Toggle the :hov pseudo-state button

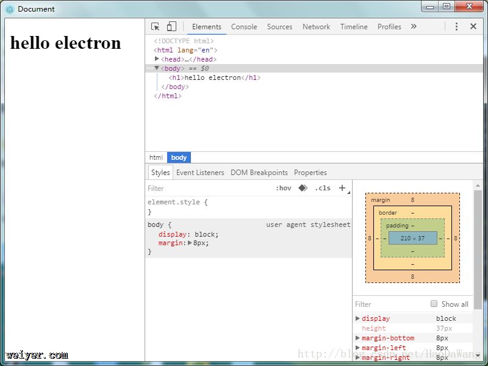click(283, 188)
